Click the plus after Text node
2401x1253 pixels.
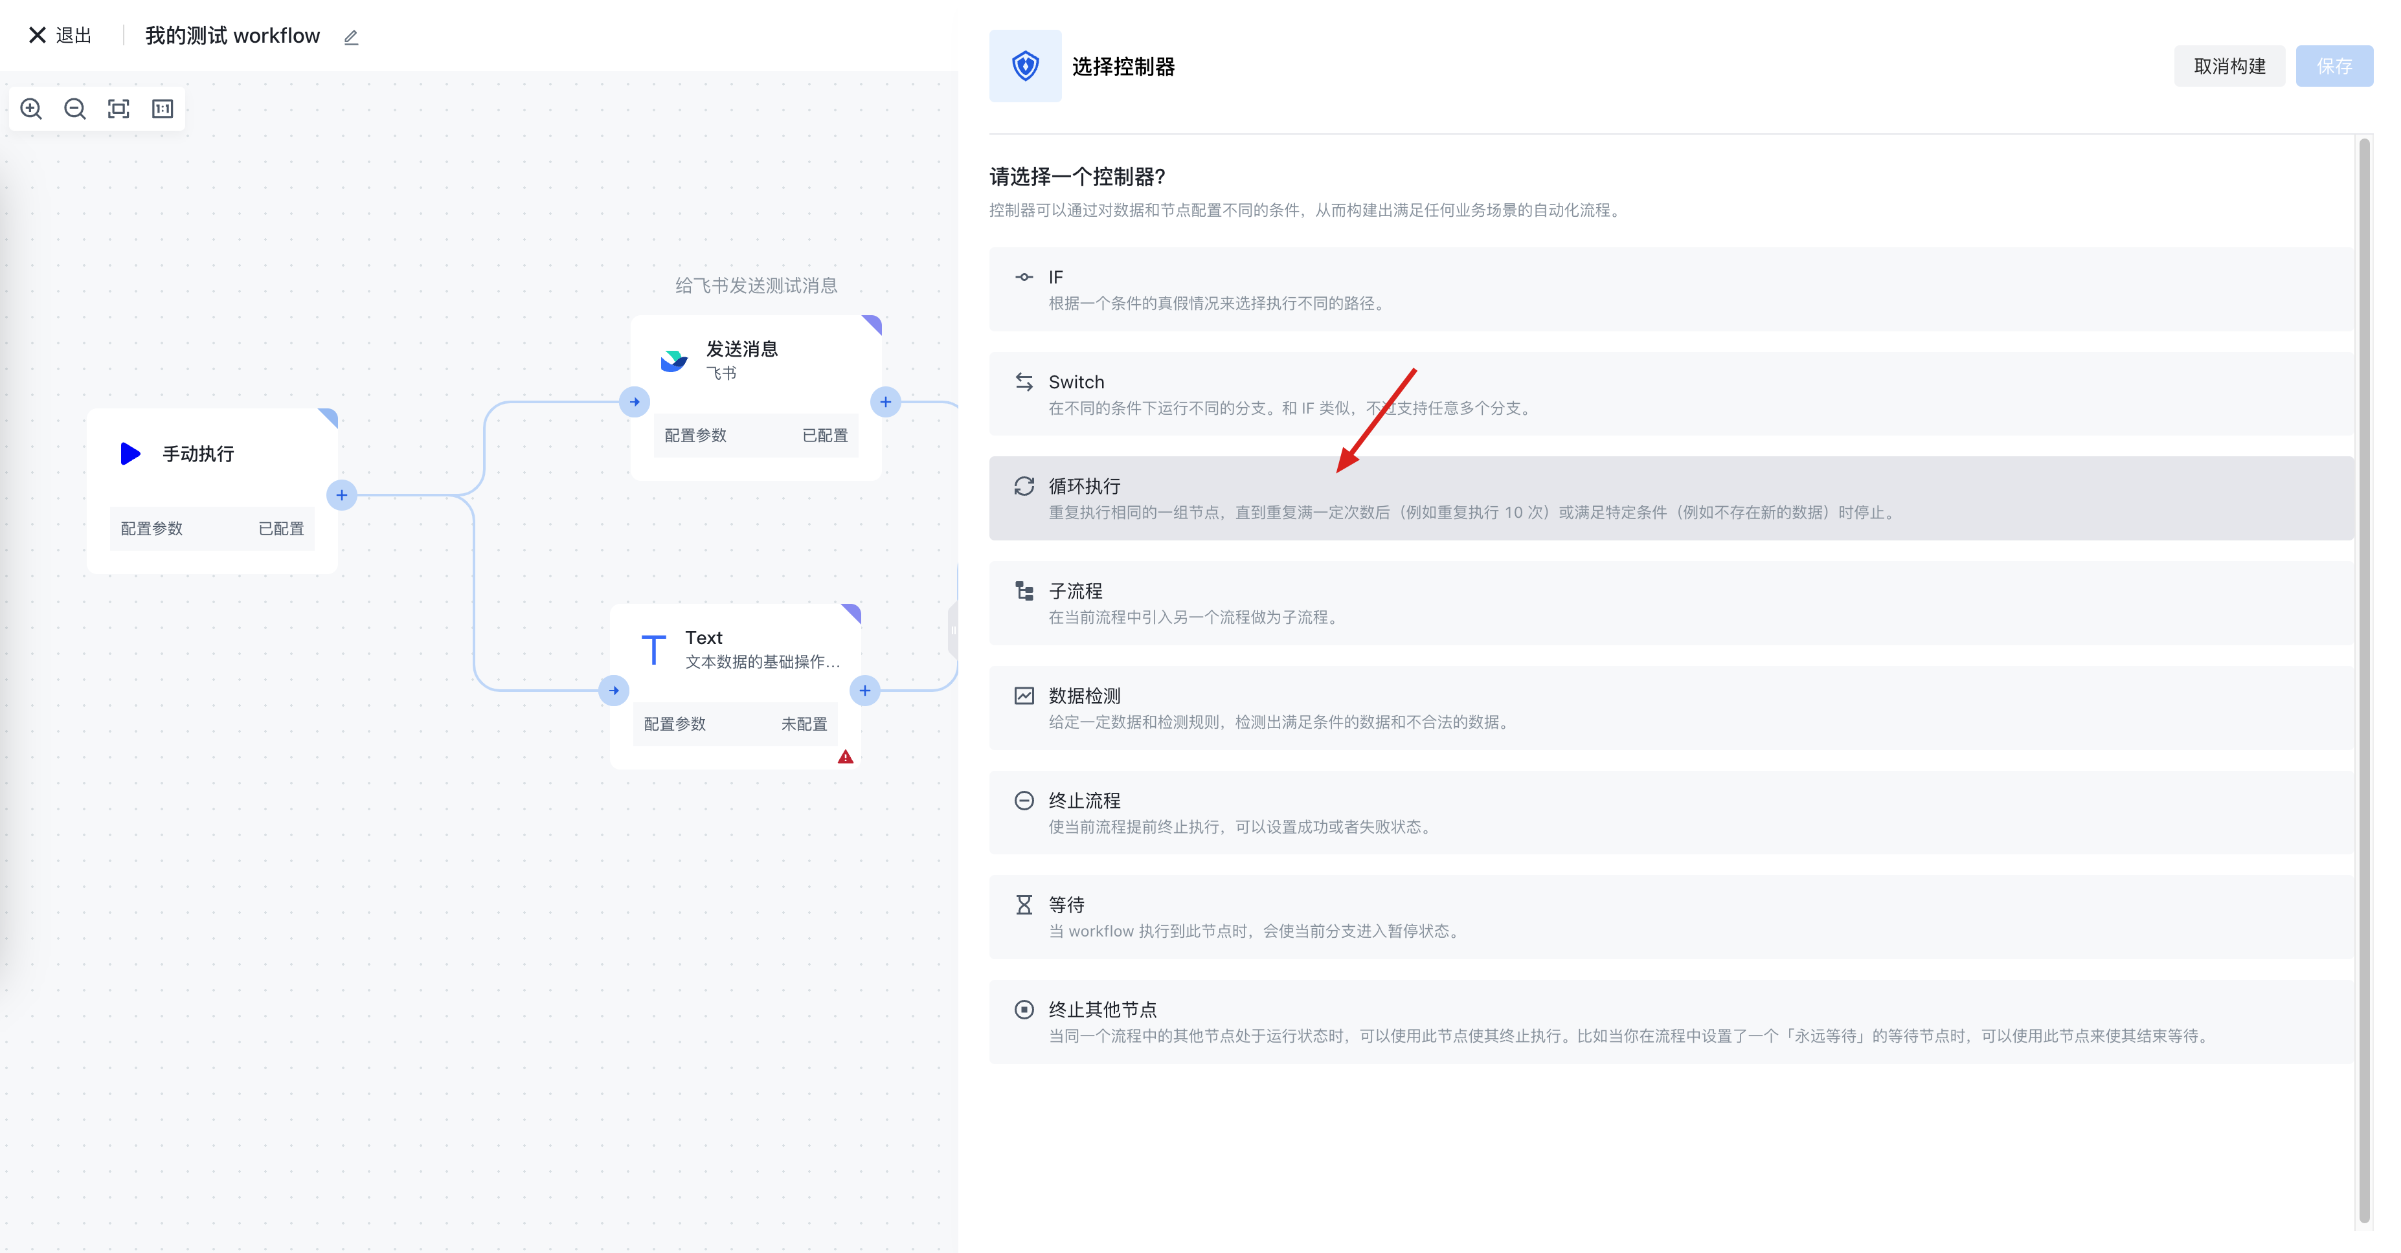[865, 691]
